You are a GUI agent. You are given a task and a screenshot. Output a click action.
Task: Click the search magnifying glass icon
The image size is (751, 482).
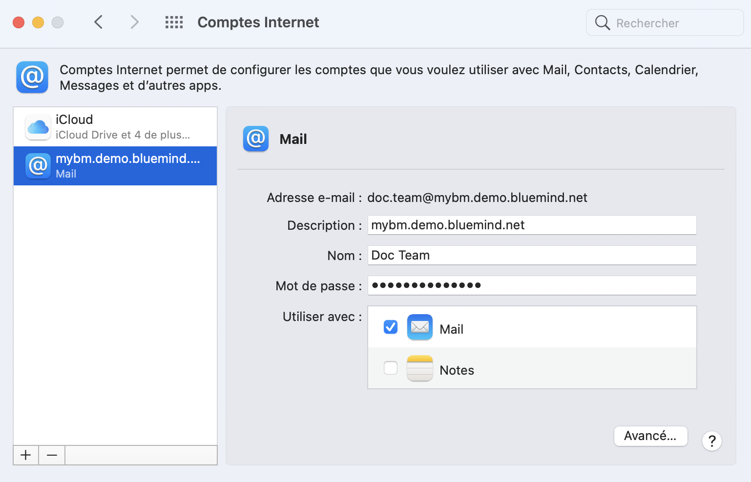coord(602,22)
